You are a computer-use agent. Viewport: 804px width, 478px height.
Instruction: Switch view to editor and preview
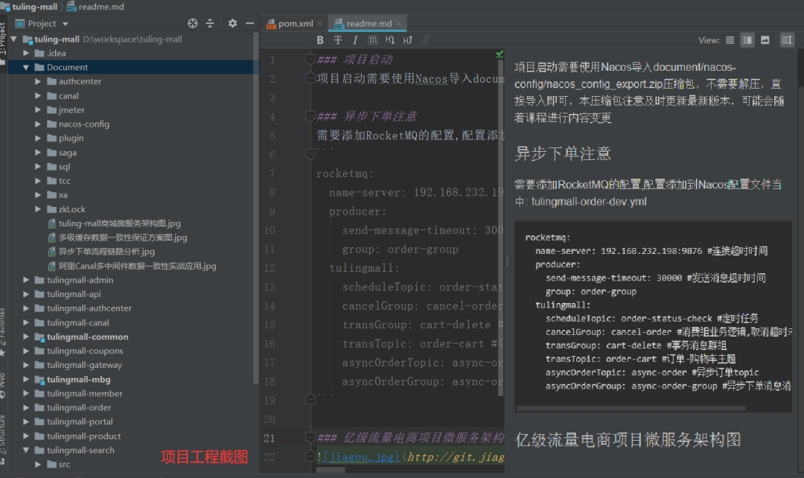(747, 40)
